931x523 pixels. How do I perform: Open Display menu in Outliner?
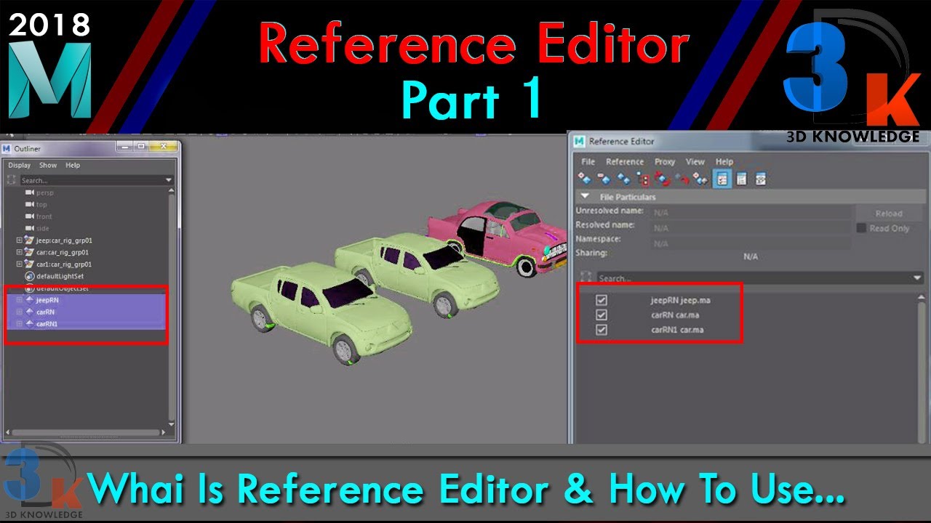(20, 166)
